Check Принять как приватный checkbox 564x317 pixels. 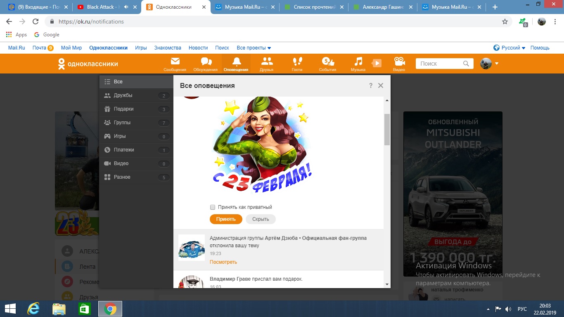(213, 207)
